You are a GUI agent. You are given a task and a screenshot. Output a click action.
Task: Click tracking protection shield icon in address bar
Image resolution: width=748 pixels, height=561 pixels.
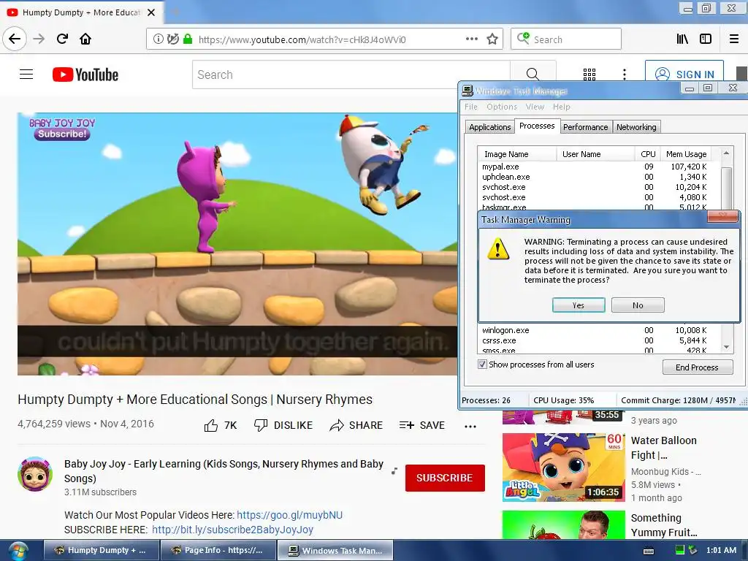click(173, 39)
